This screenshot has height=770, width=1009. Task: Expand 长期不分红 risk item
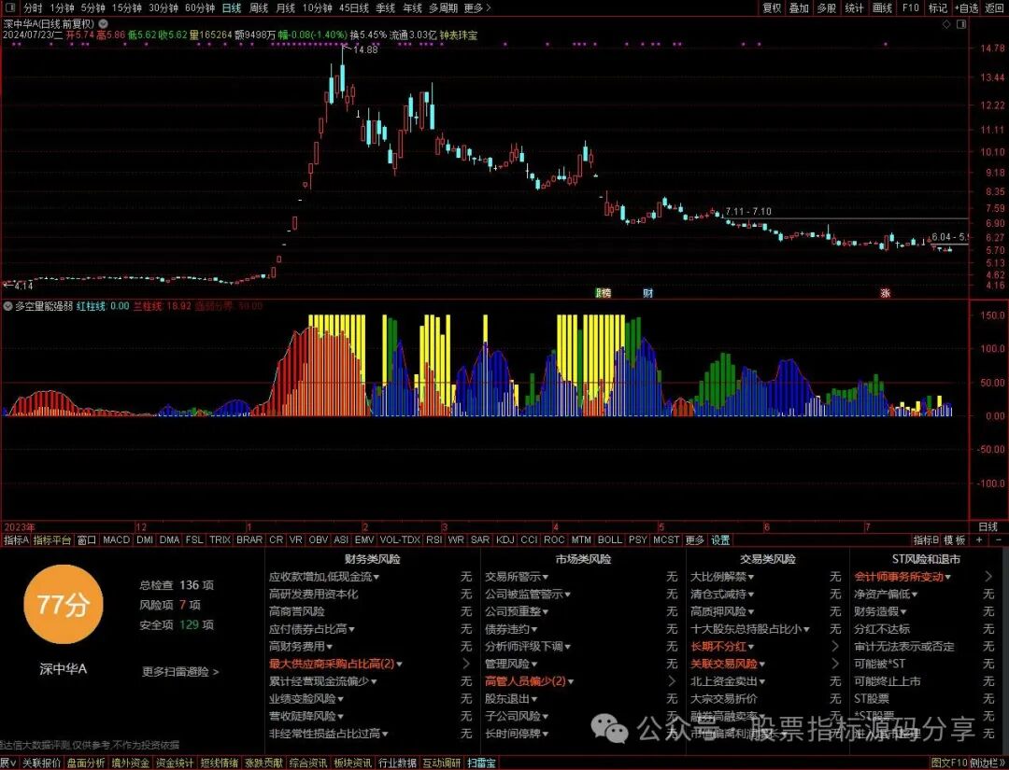[722, 646]
